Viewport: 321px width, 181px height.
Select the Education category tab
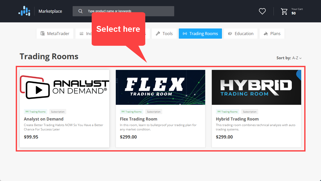241,34
